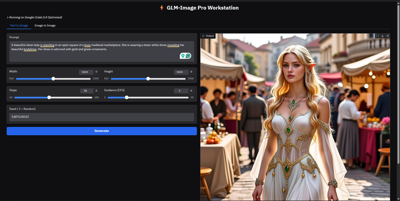Reset the Guidance (CFG) value

(191, 91)
